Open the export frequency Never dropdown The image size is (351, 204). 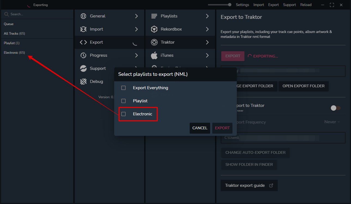point(332,122)
